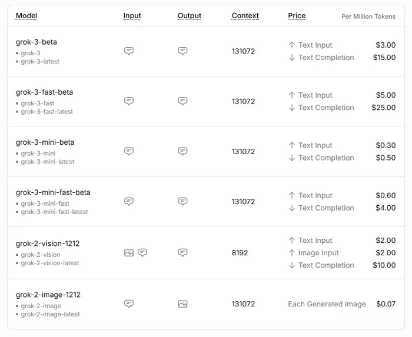
Task: Click the down arrow beside grok-2-vision-1212 Text Completion
Action: [x=292, y=265]
